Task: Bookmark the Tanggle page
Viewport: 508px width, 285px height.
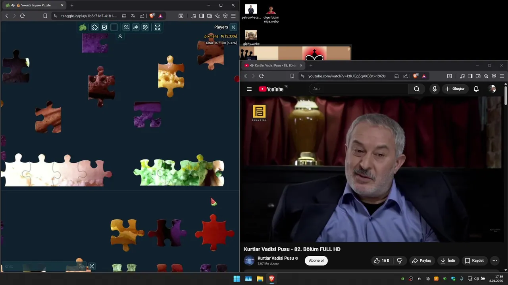Action: (x=45, y=16)
